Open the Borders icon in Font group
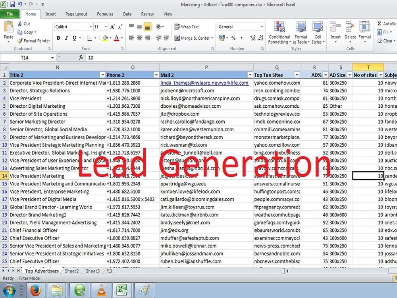397x298 pixels. click(x=90, y=38)
